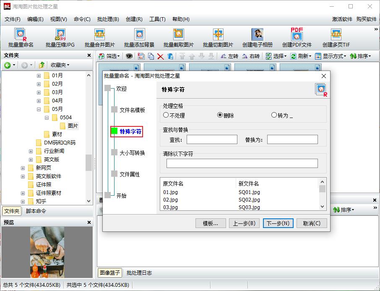Viewport: 380px width, 291px height.
Task: Choose the 不处理 radio option
Action: (167, 115)
